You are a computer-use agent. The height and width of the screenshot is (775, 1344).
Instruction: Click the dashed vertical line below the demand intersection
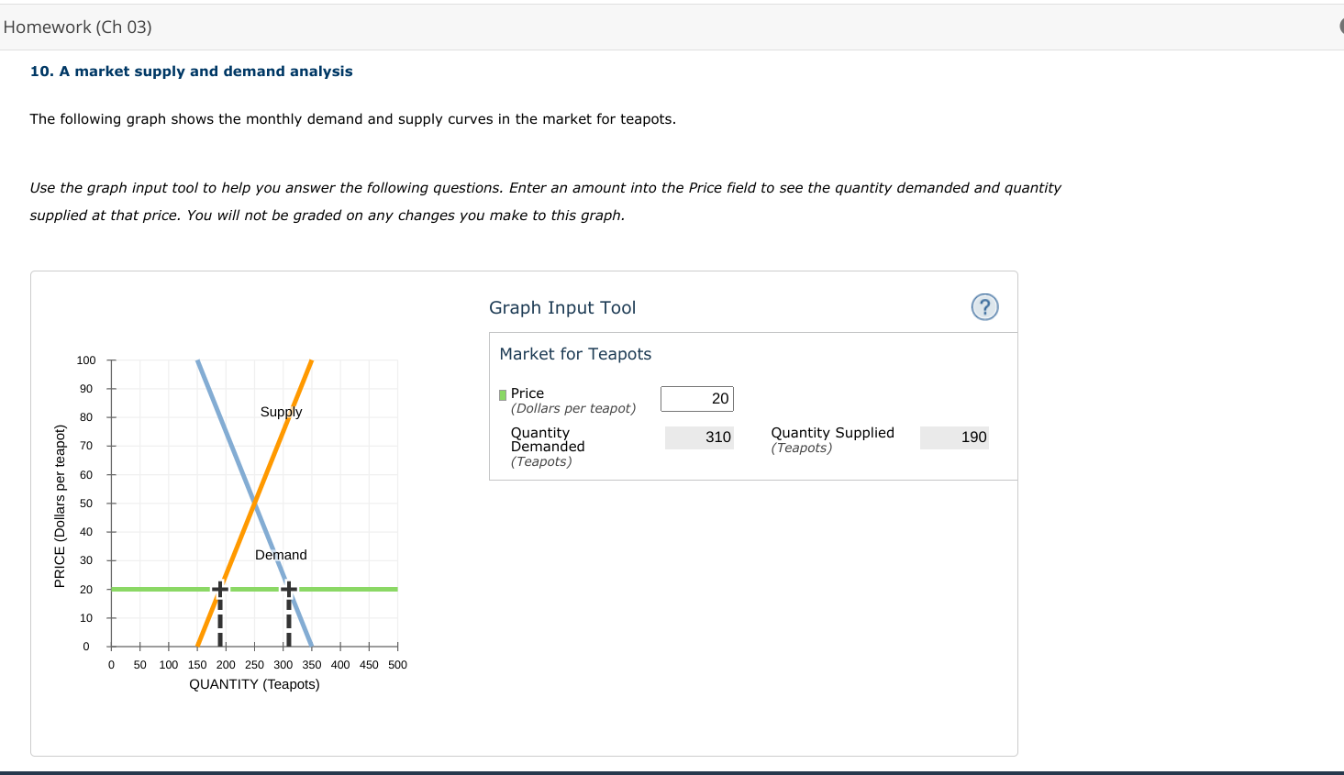click(288, 619)
